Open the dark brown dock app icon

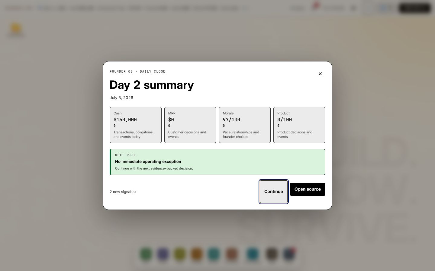tap(272, 254)
